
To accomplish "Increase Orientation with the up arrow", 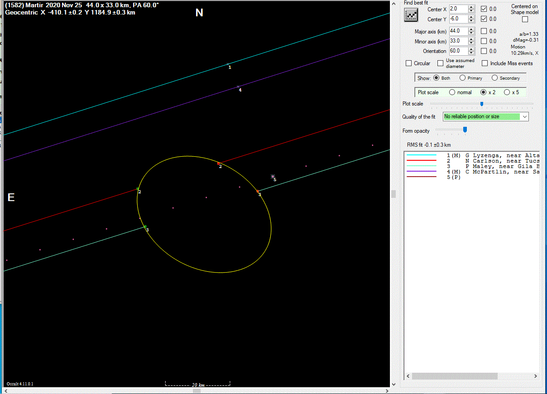I will 471,49.
